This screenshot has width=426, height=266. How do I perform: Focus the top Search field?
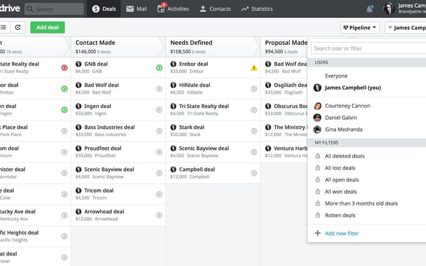(54, 9)
